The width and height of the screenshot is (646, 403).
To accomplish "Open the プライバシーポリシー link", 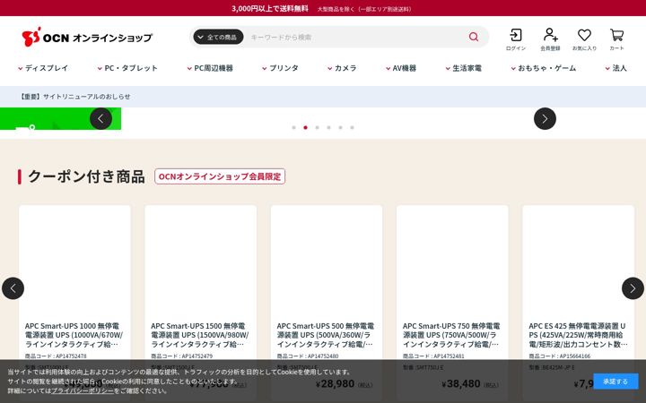I will tap(83, 390).
